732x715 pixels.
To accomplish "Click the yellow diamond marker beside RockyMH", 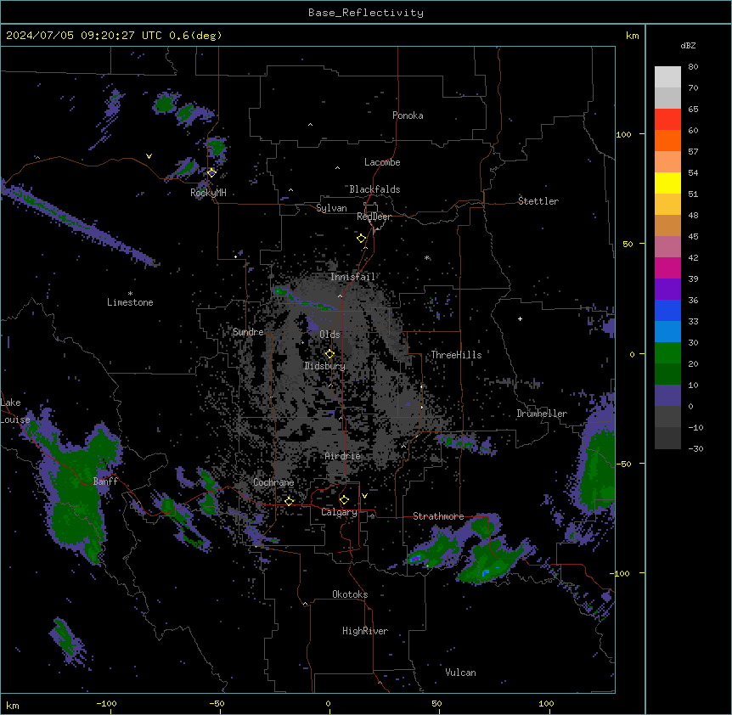I will coord(211,172).
